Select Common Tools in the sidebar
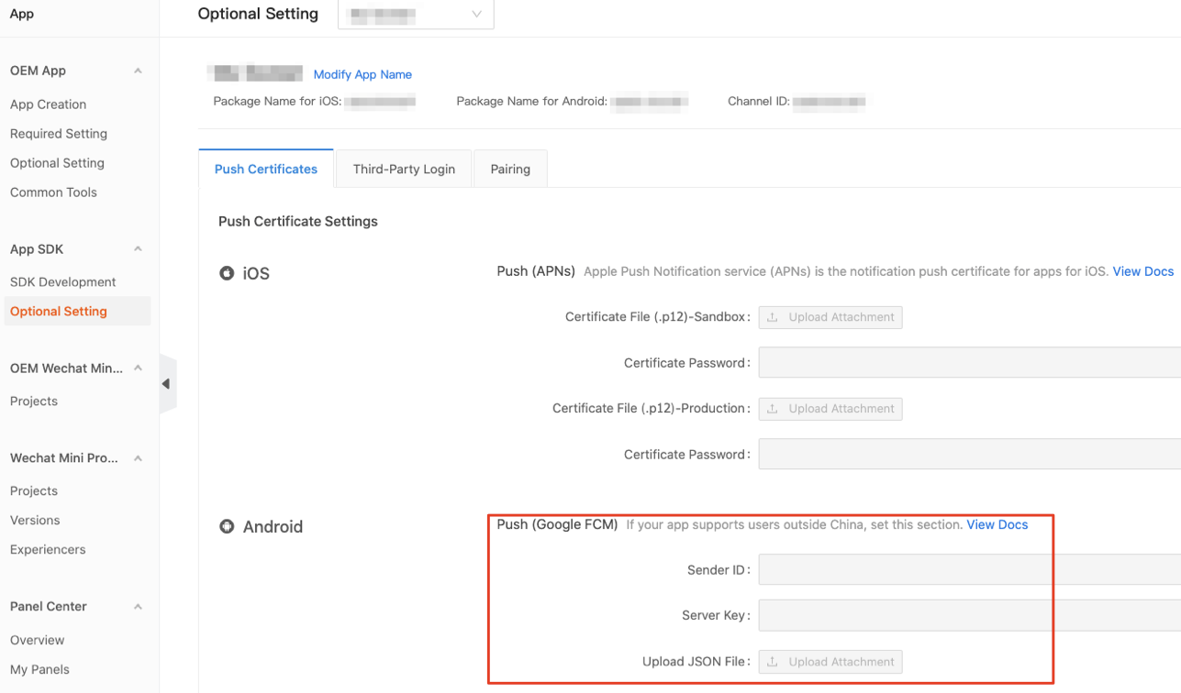 (53, 192)
